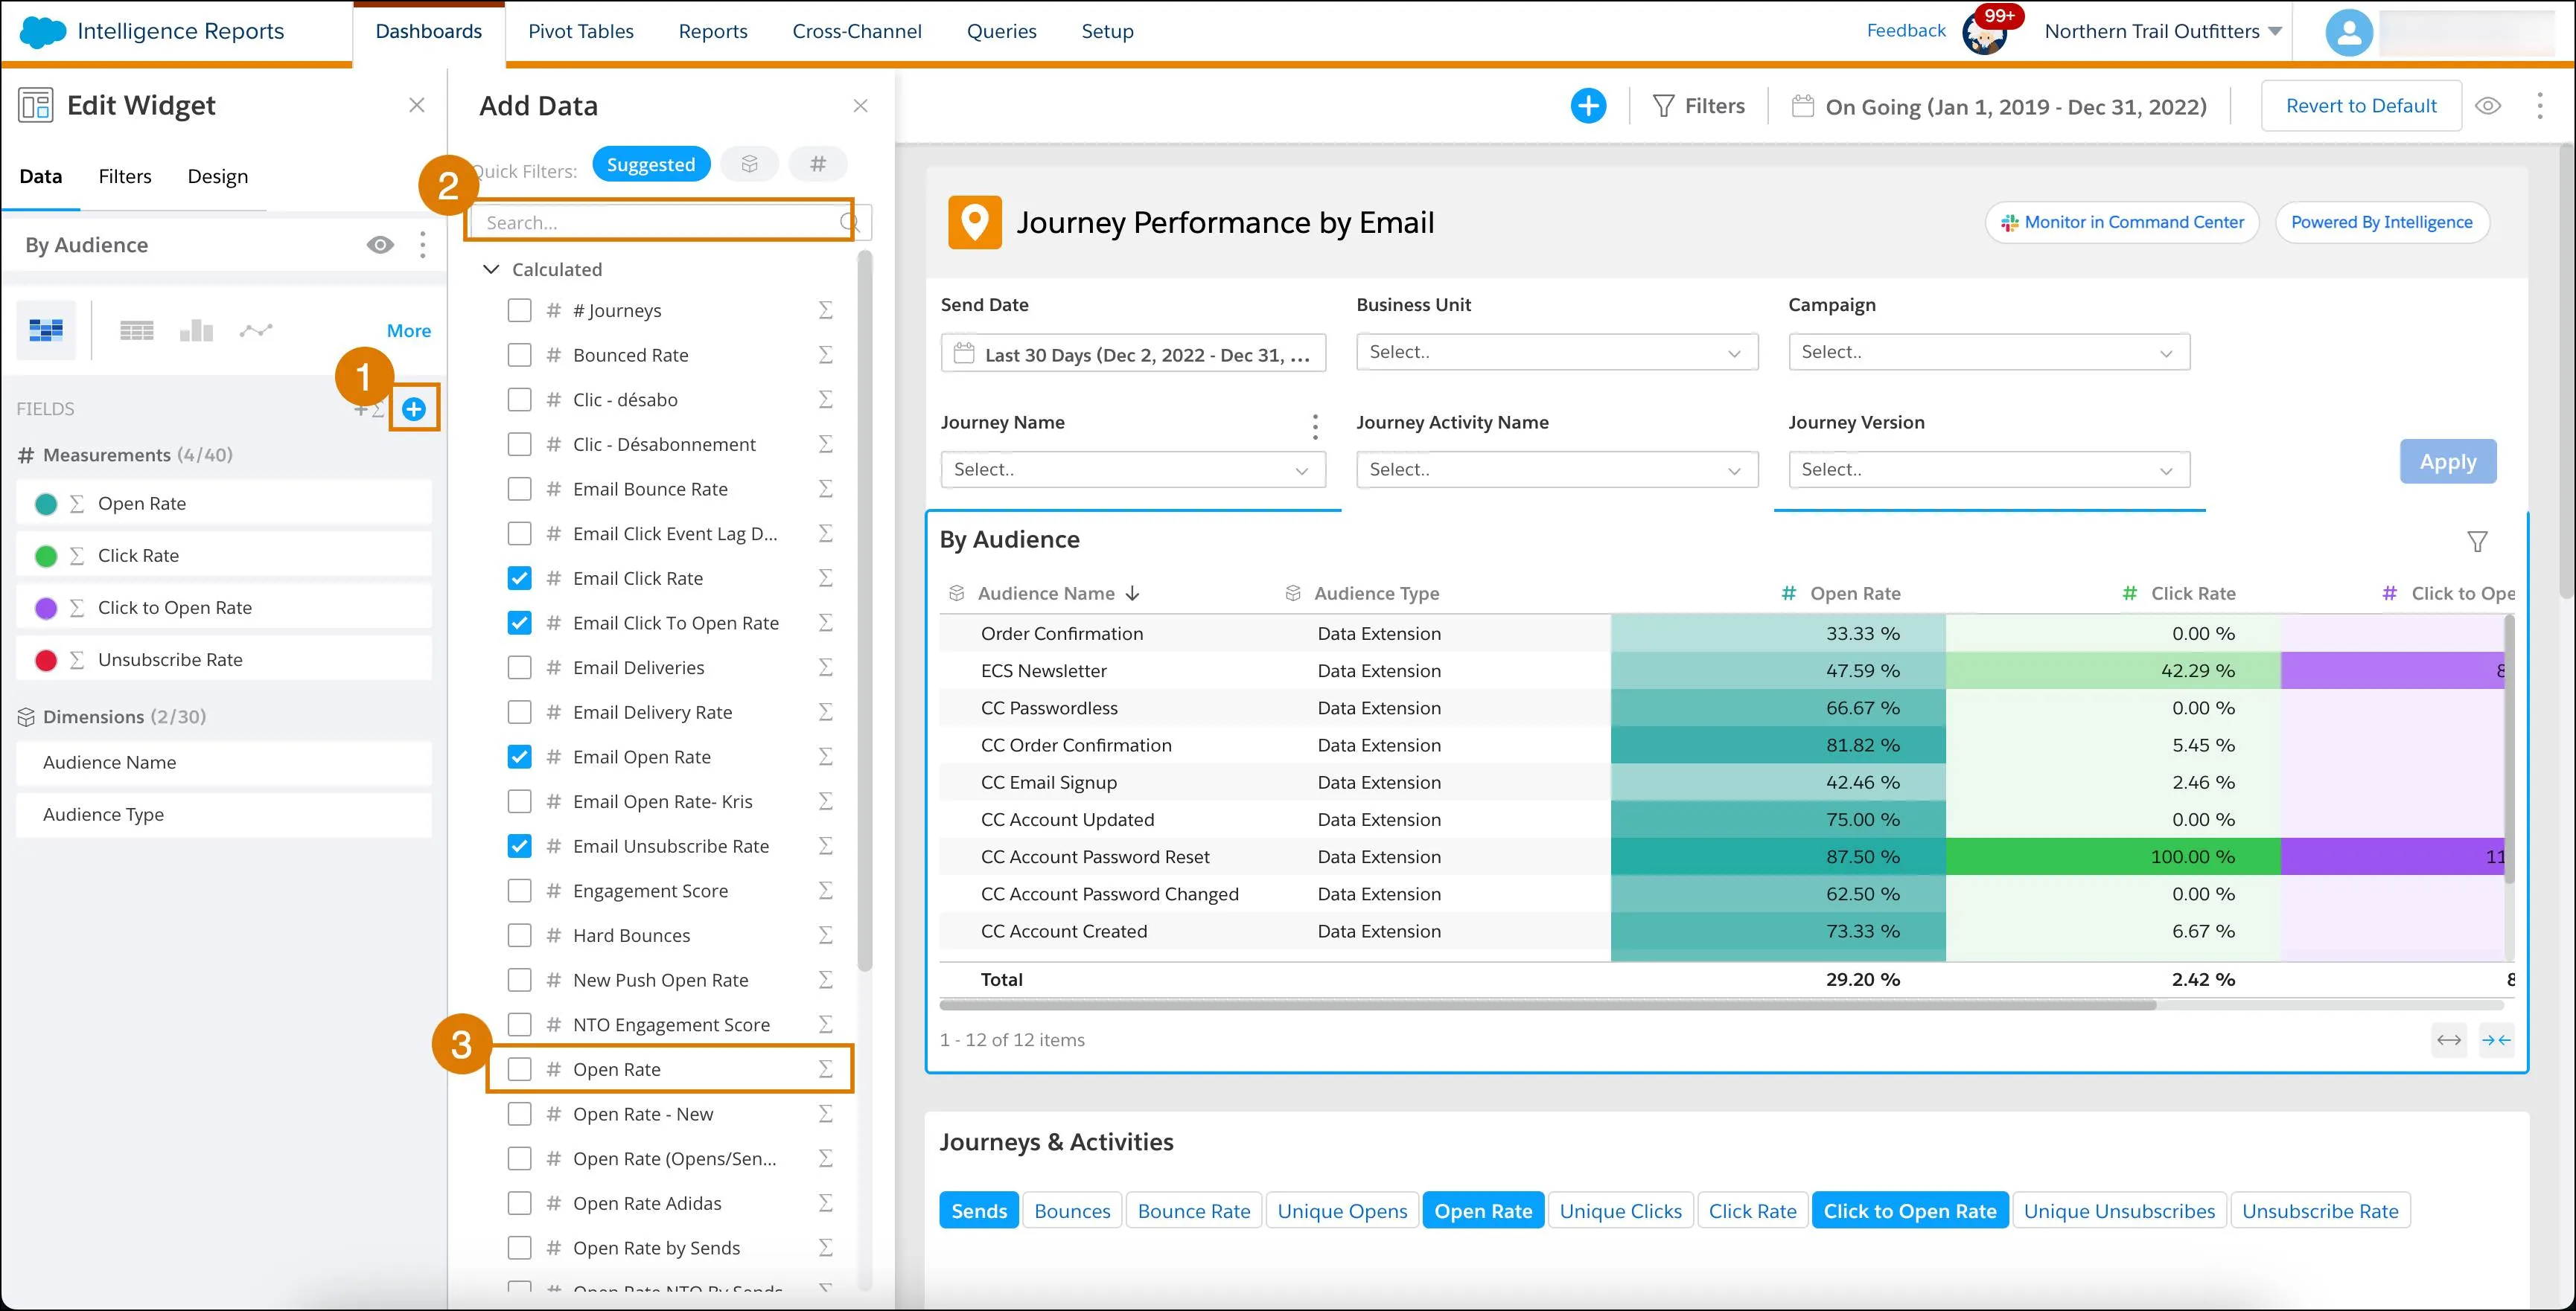Enable the Open Rate checkbox in list

(520, 1068)
